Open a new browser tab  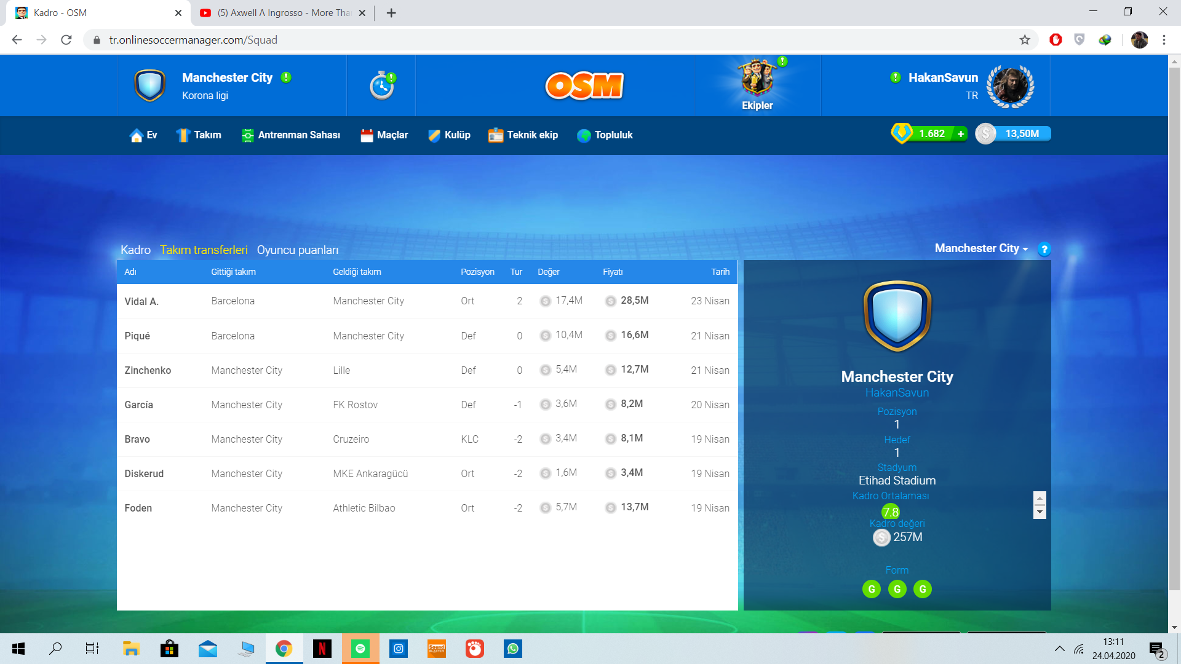point(391,13)
